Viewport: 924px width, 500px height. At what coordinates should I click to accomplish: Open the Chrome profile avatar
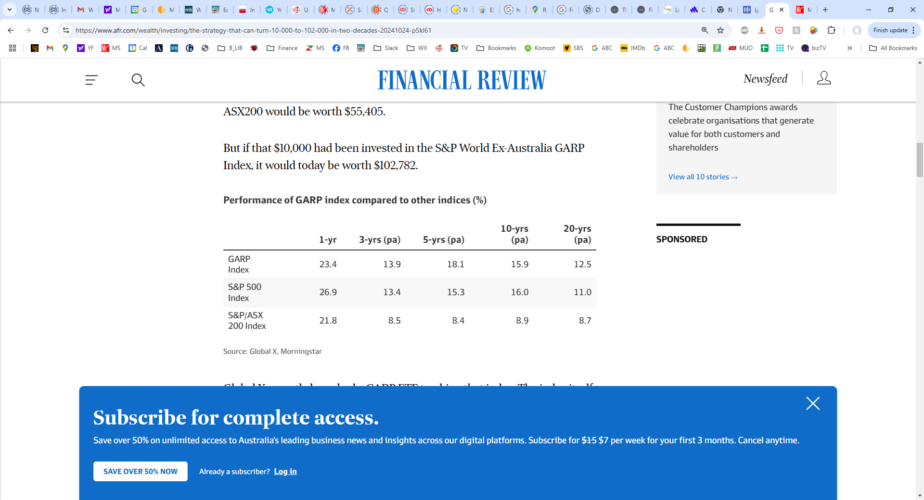pyautogui.click(x=857, y=30)
